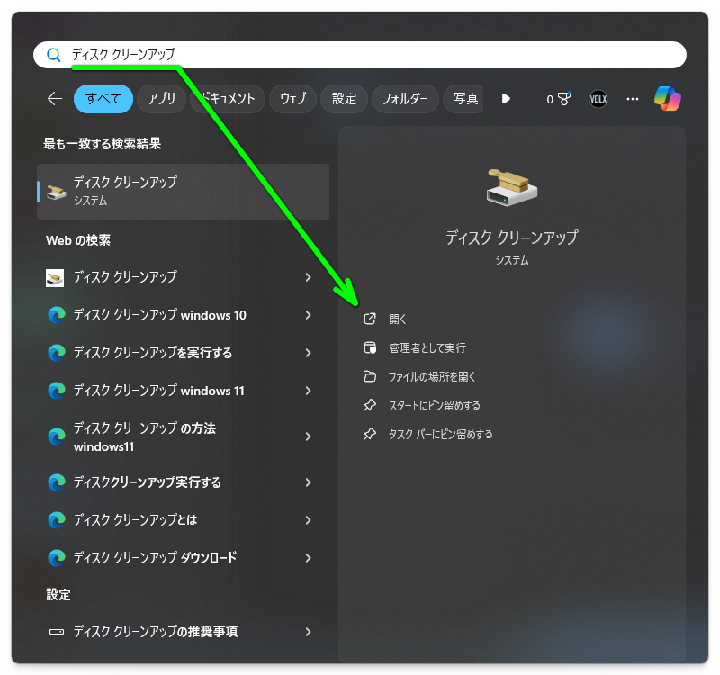Image resolution: width=720 pixels, height=675 pixels.
Task: Click the pin icon beside スタートにピン留めする
Action: point(370,405)
